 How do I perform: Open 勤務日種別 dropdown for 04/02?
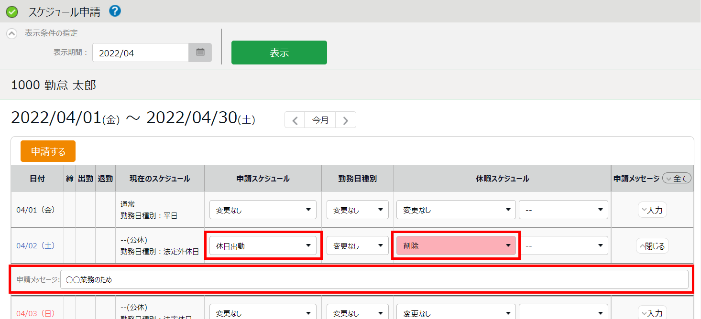pos(357,246)
